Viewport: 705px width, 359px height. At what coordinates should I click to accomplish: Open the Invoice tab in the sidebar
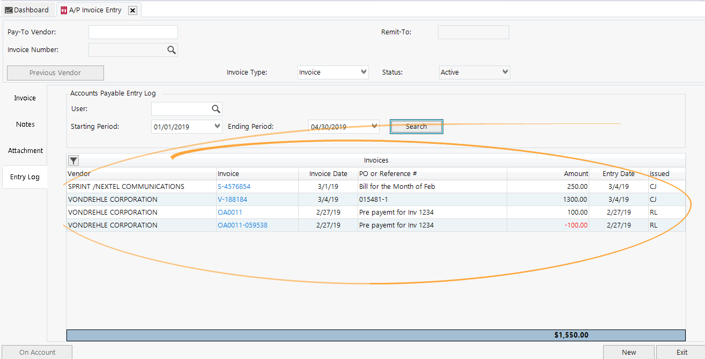(x=25, y=98)
